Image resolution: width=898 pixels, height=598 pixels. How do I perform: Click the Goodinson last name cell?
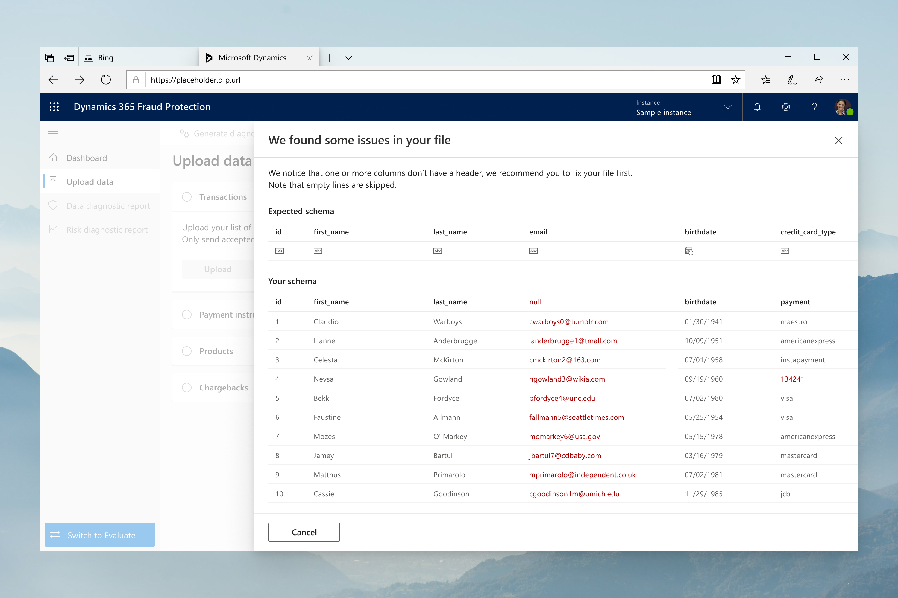click(x=451, y=494)
